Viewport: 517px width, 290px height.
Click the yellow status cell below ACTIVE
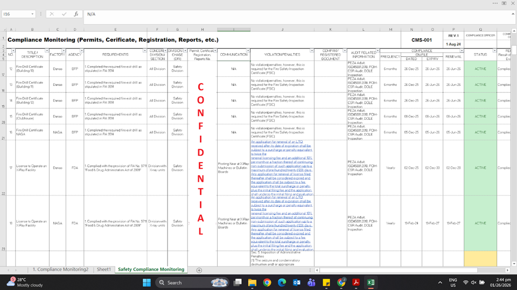pos(480,259)
